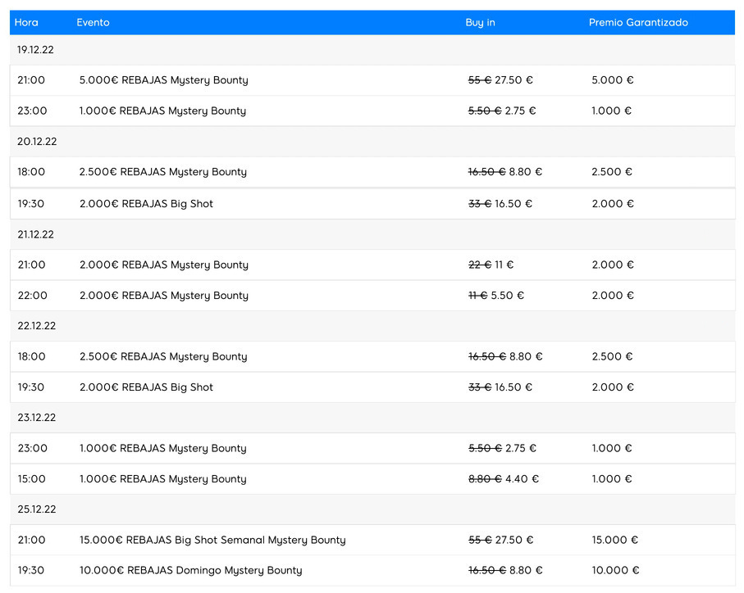Viewport: 744px width, 593px height.
Task: Click the 5.000 € guaranteed prize cell
Action: (612, 80)
